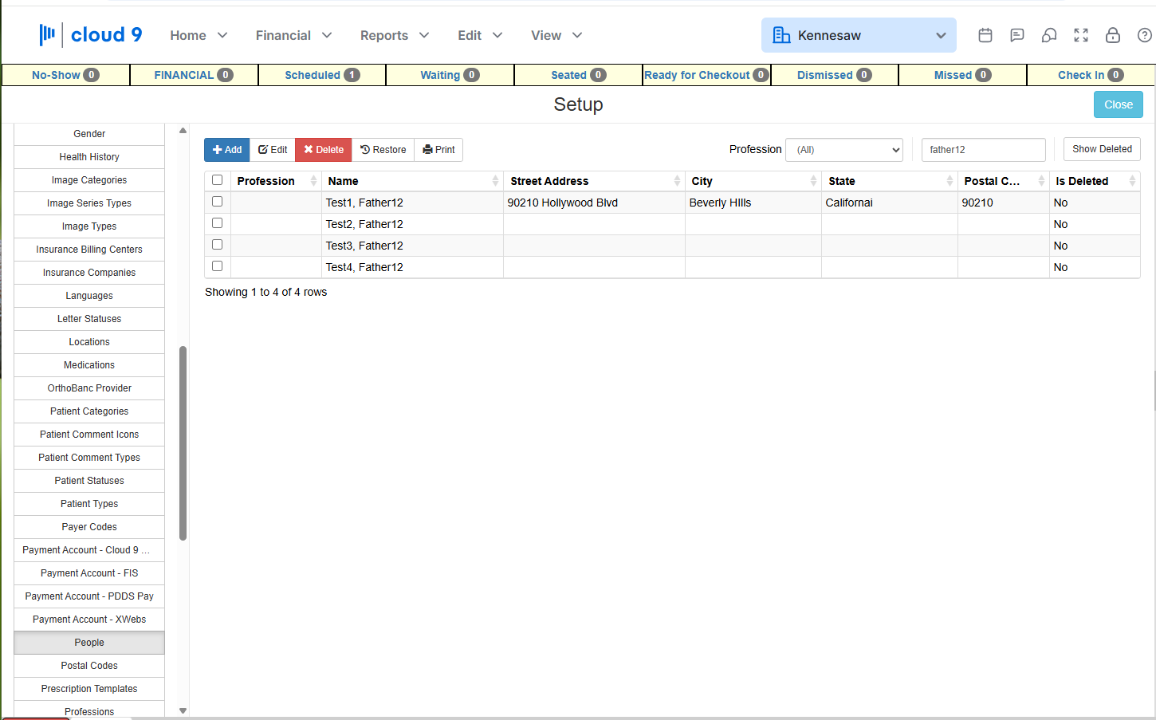The image size is (1156, 720).
Task: Click the Beverly HIlls city cell
Action: point(753,203)
